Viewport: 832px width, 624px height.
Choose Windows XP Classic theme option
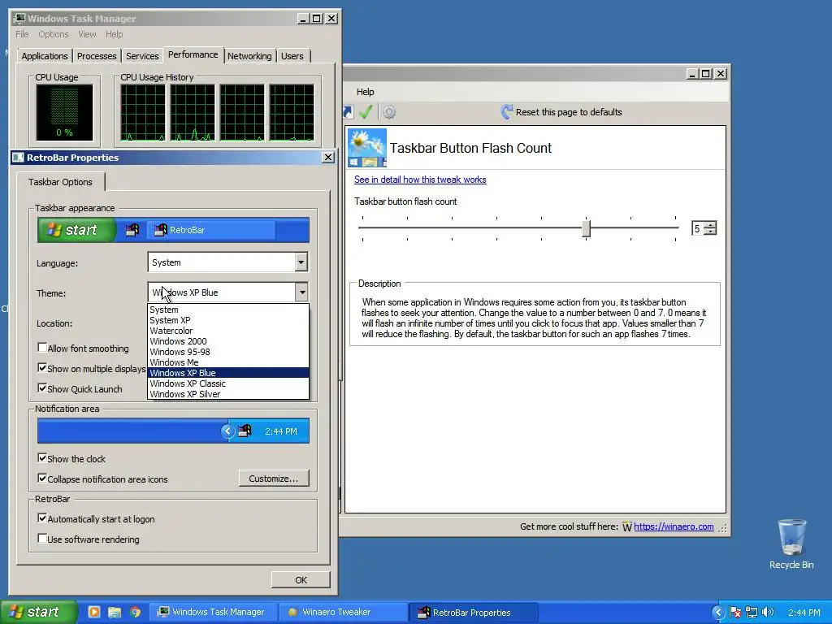tap(228, 383)
